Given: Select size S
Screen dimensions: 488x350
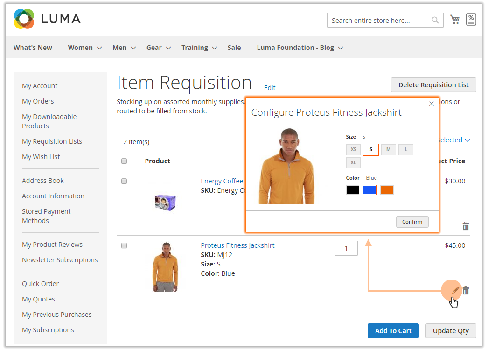Looking at the screenshot, I should 371,149.
